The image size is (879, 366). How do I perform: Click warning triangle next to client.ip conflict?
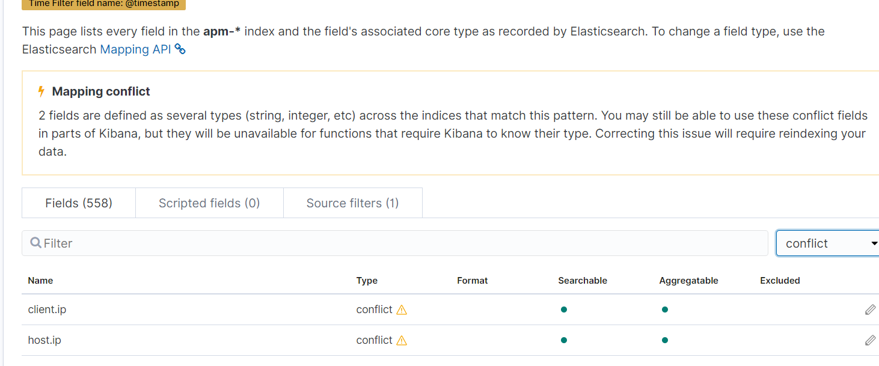(x=402, y=310)
